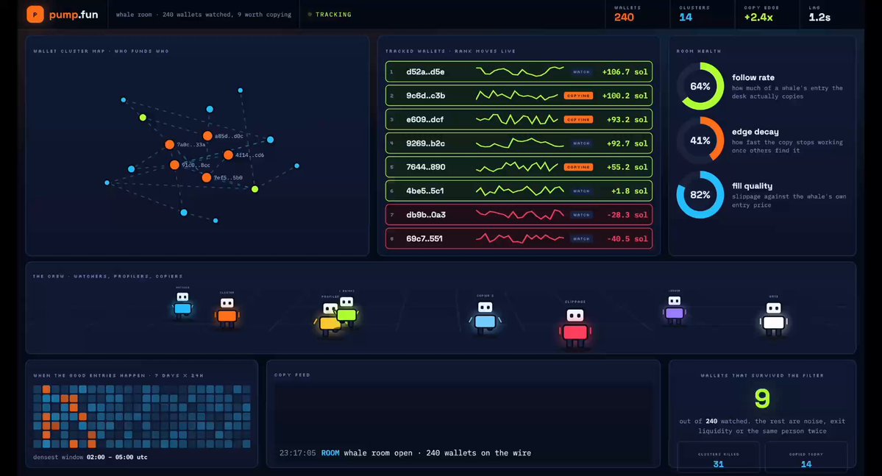Click the -40.5 sol value
This screenshot has width=882, height=476.
click(627, 238)
